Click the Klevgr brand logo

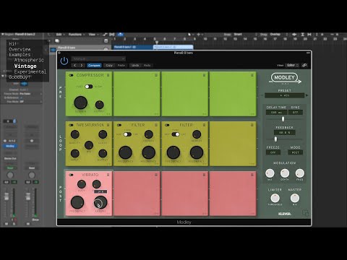(x=285, y=214)
